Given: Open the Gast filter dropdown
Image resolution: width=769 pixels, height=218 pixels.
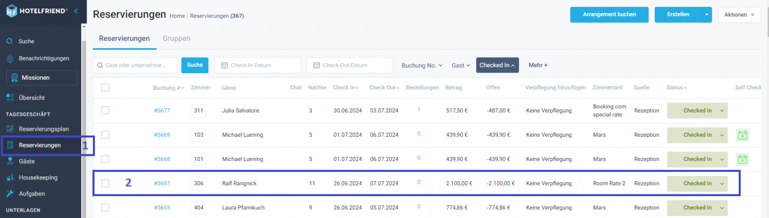Looking at the screenshot, I should click(x=460, y=65).
